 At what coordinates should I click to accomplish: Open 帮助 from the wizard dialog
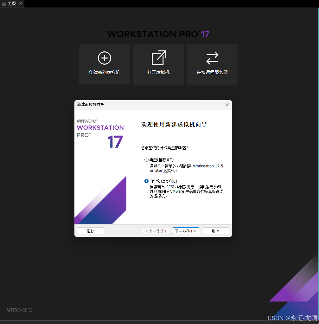pyautogui.click(x=90, y=231)
